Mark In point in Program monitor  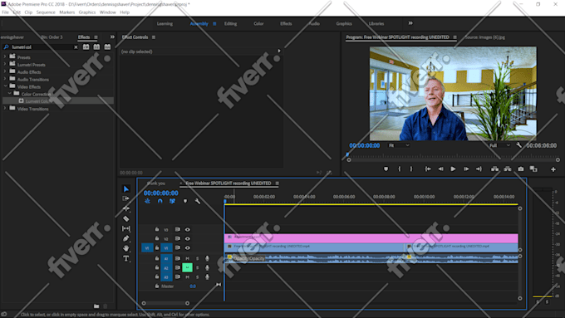click(x=400, y=169)
